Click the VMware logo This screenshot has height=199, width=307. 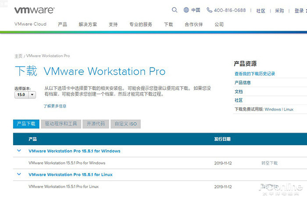[35, 10]
